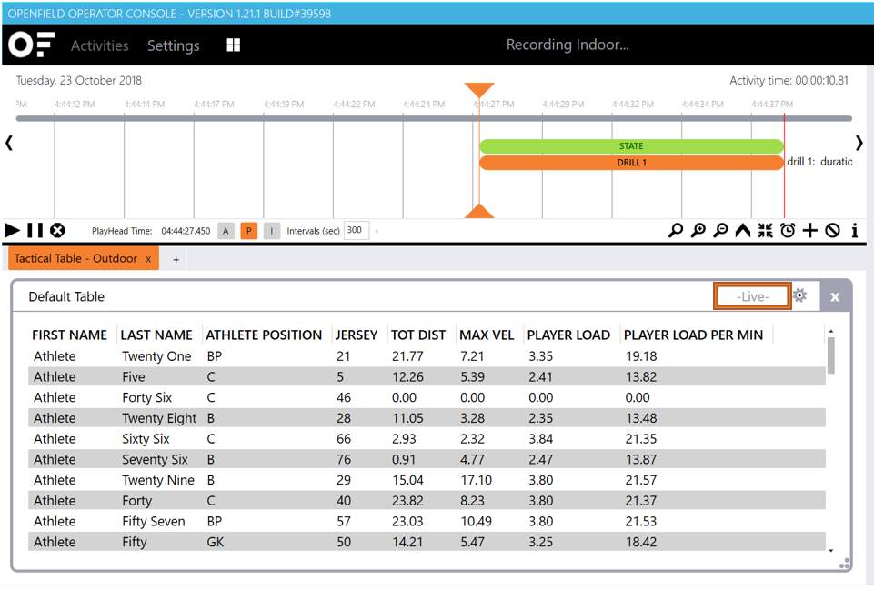Click the table vertical scrollbar thumb
The image size is (874, 590).
click(831, 355)
